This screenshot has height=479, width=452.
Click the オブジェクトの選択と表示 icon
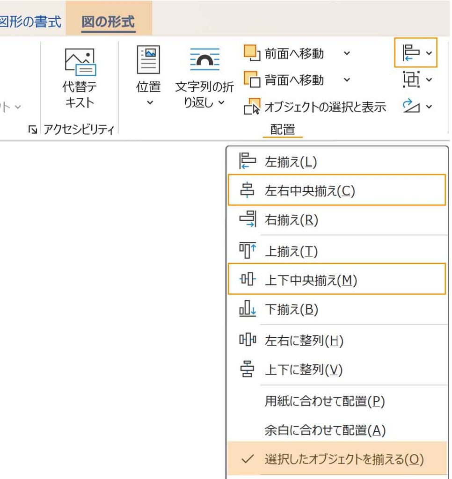252,106
